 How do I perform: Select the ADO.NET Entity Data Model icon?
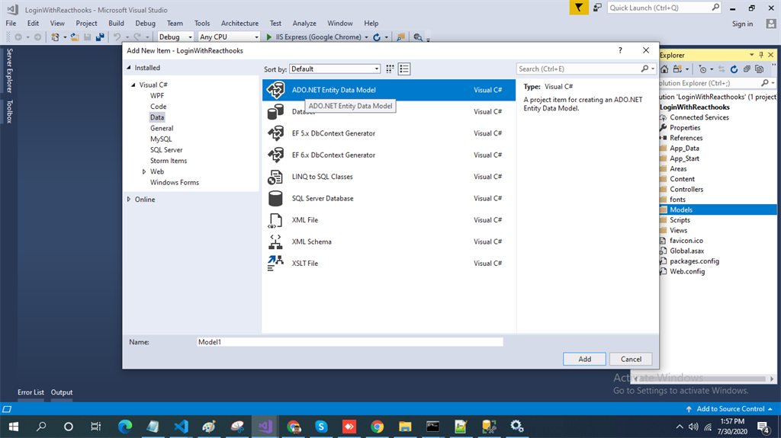point(275,90)
